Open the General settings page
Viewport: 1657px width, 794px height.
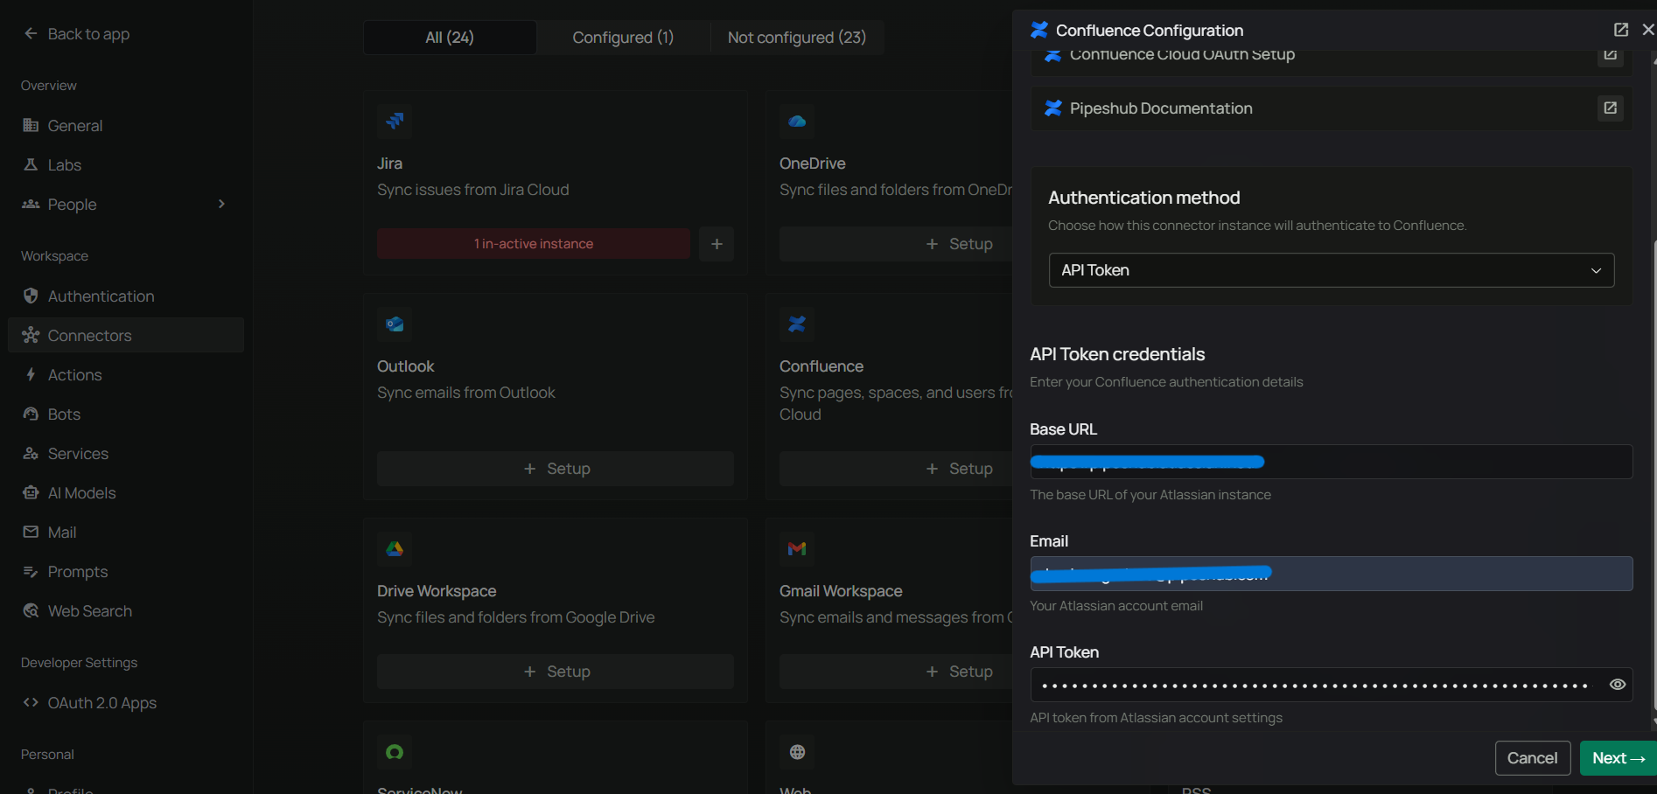pos(126,126)
